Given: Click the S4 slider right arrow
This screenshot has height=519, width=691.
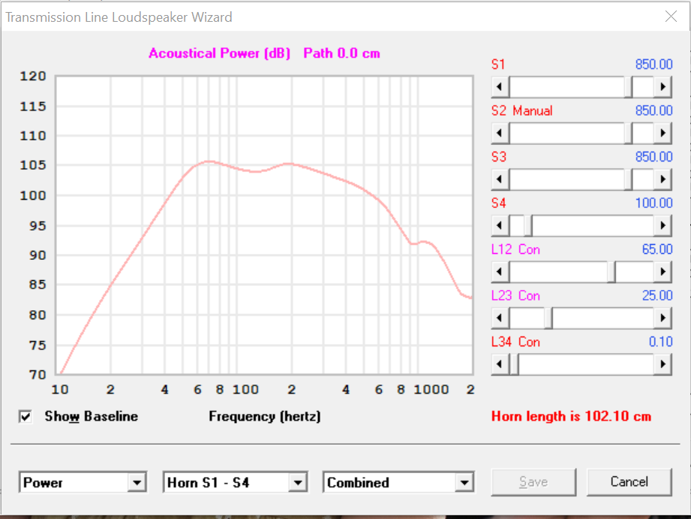Looking at the screenshot, I should (x=662, y=226).
